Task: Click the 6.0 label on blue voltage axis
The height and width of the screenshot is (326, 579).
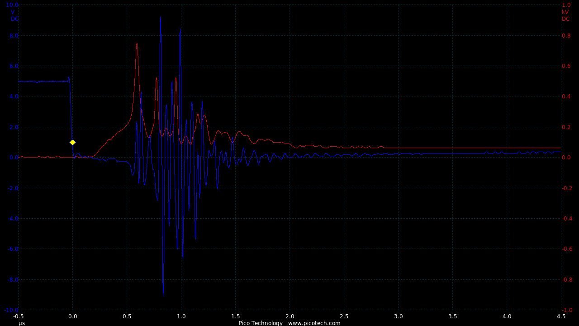Action: [x=14, y=66]
